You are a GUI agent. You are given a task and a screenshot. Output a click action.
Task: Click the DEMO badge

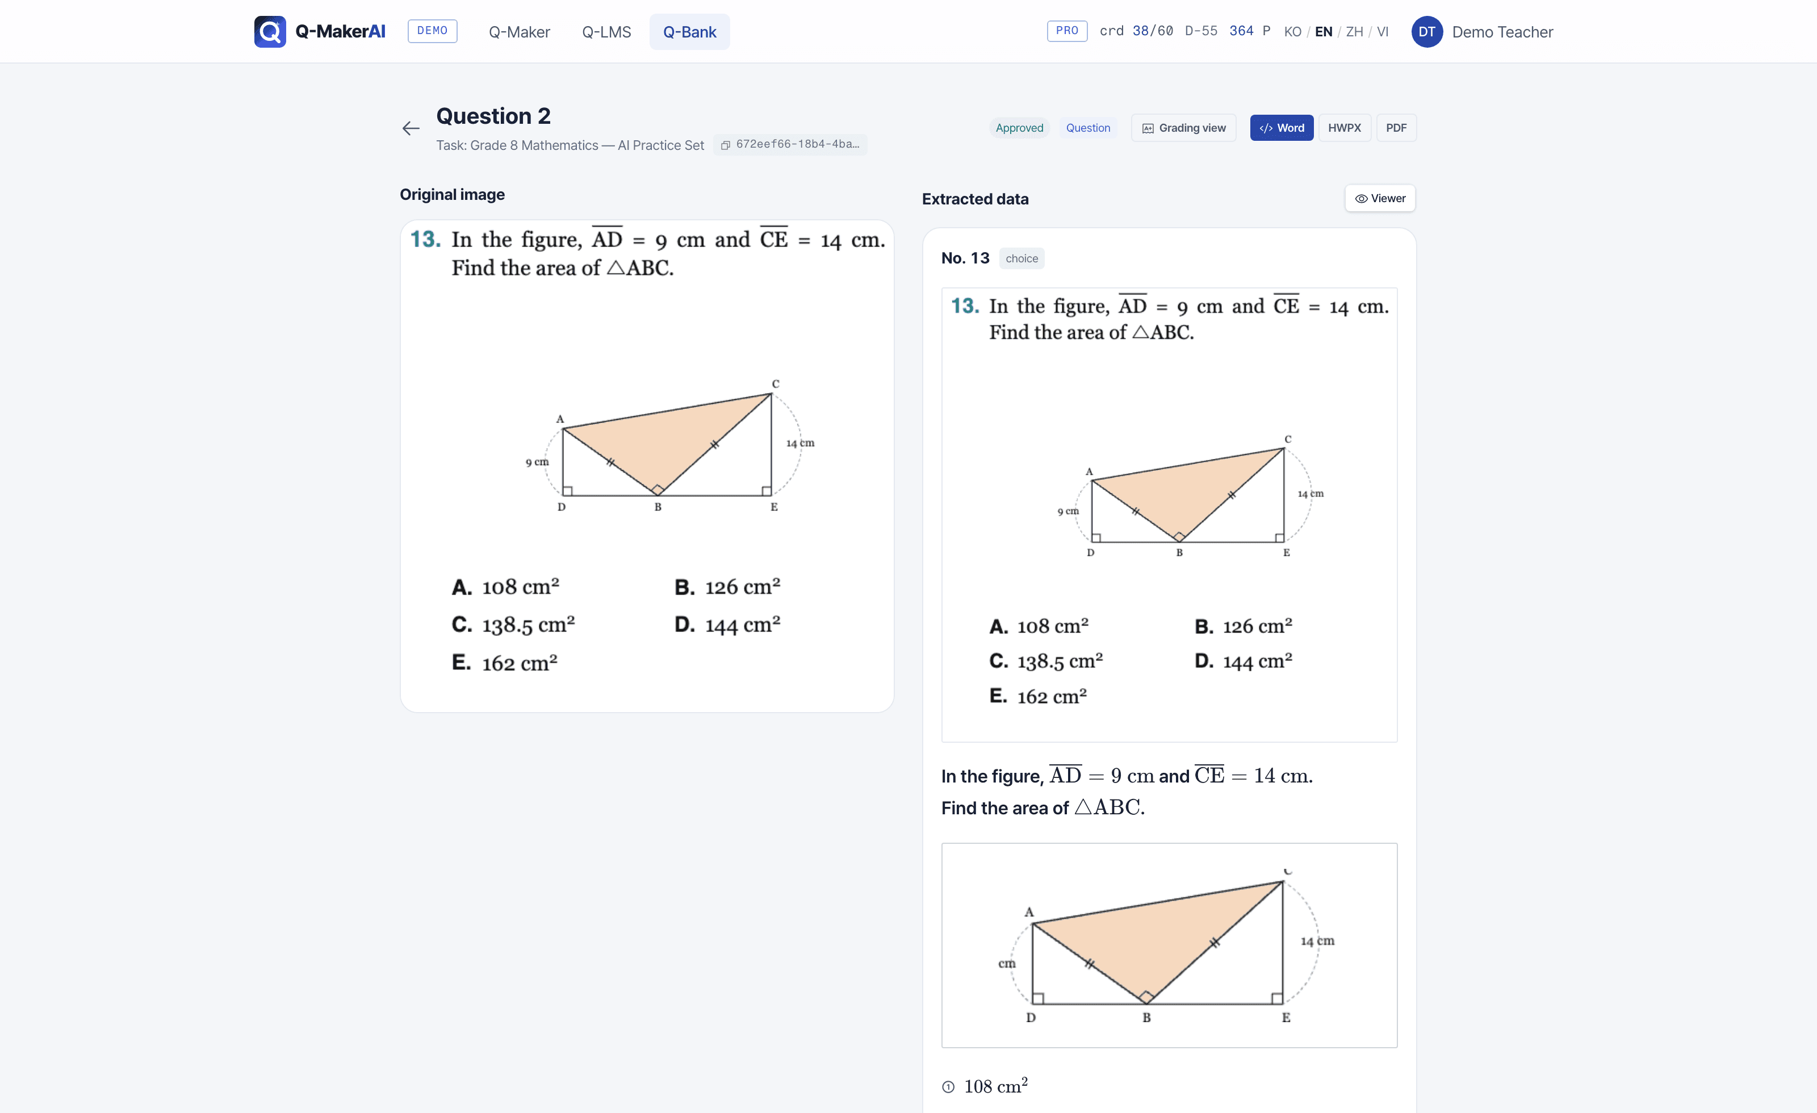(x=432, y=31)
